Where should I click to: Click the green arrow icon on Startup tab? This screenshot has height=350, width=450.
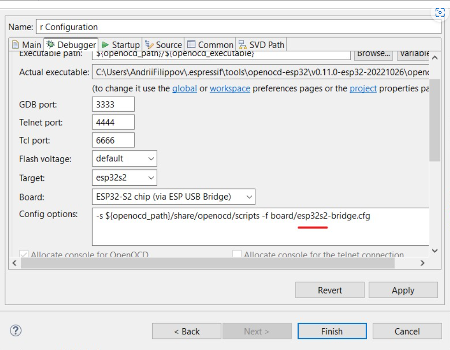point(104,44)
